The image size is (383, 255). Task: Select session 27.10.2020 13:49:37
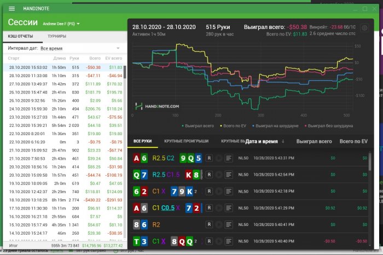[65, 84]
